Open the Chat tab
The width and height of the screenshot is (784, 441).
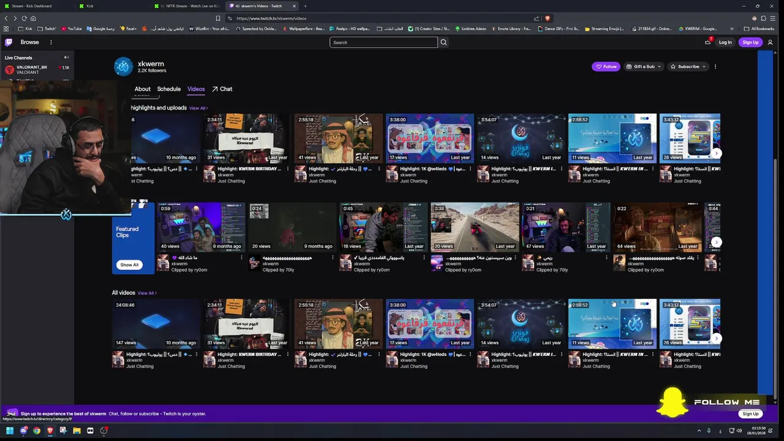click(x=222, y=89)
